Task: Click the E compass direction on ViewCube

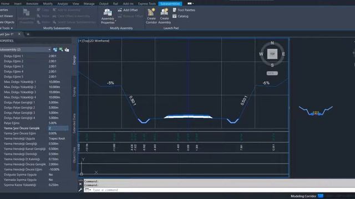Action: pyautogui.click(x=283, y=54)
